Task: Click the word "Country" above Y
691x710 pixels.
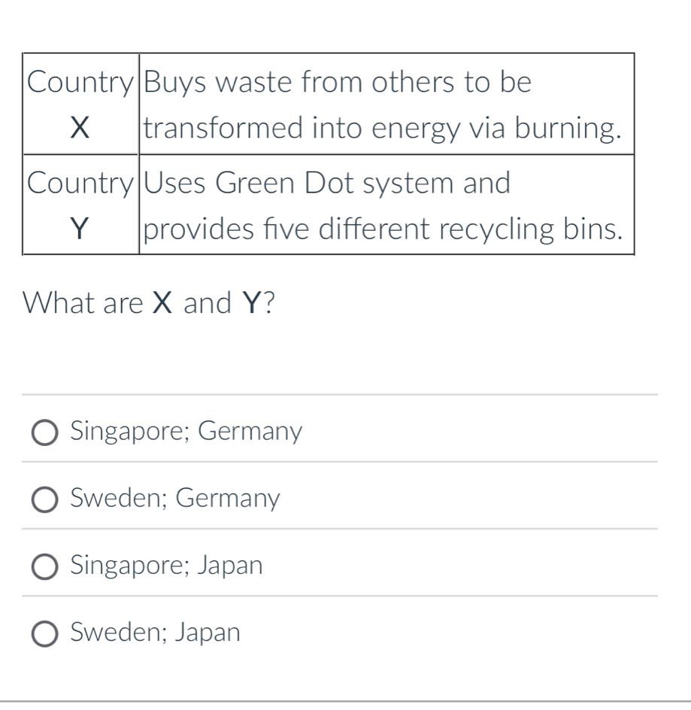Action: click(80, 183)
